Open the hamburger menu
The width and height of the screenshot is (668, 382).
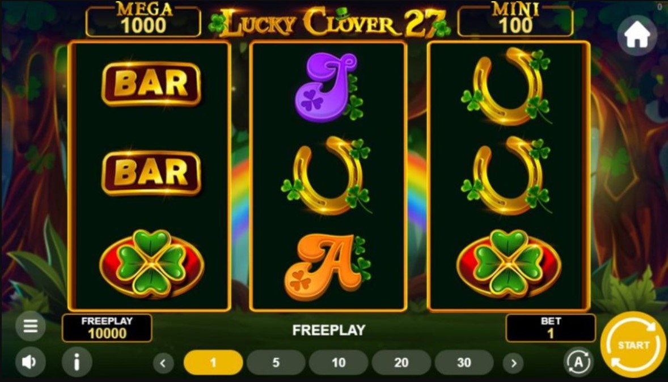[x=30, y=326]
